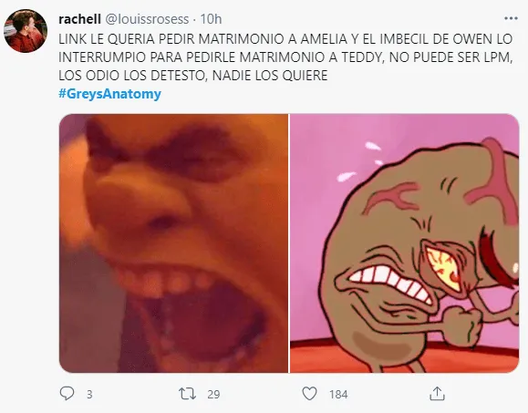
Task: Click the like count 184
Action: pos(338,394)
